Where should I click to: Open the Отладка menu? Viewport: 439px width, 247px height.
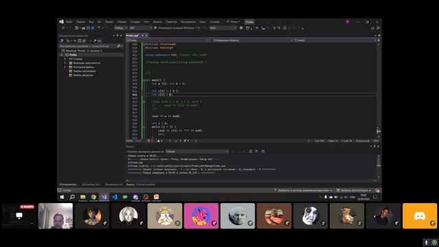click(x=135, y=22)
